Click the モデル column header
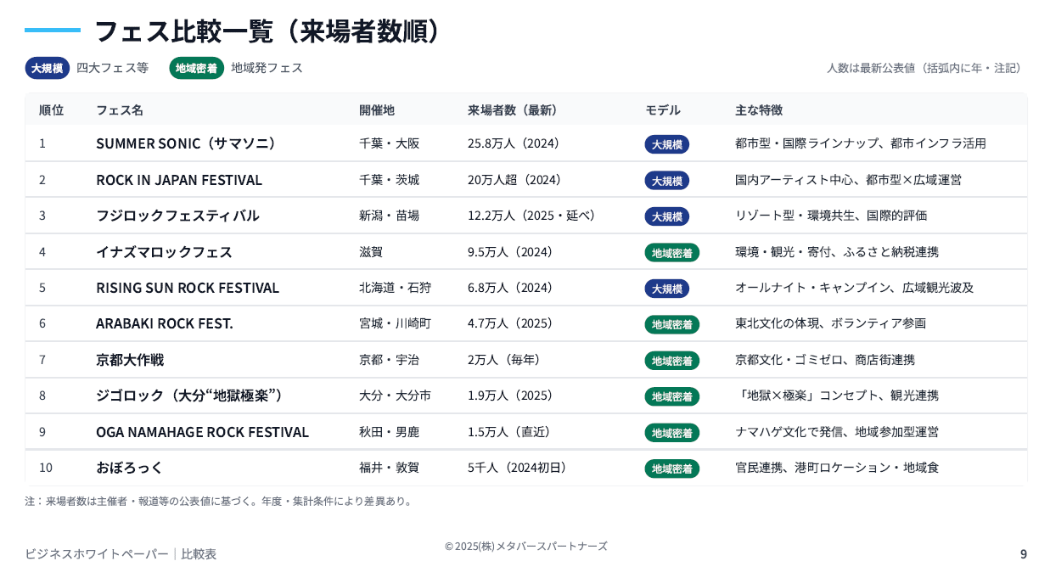The height and width of the screenshot is (578, 1050). click(x=662, y=110)
